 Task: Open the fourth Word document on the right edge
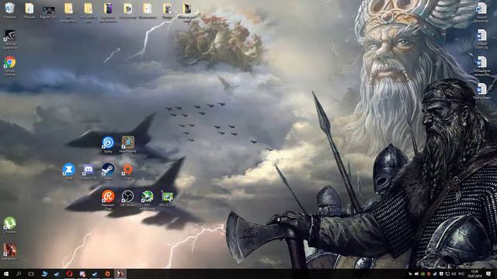coord(481,91)
